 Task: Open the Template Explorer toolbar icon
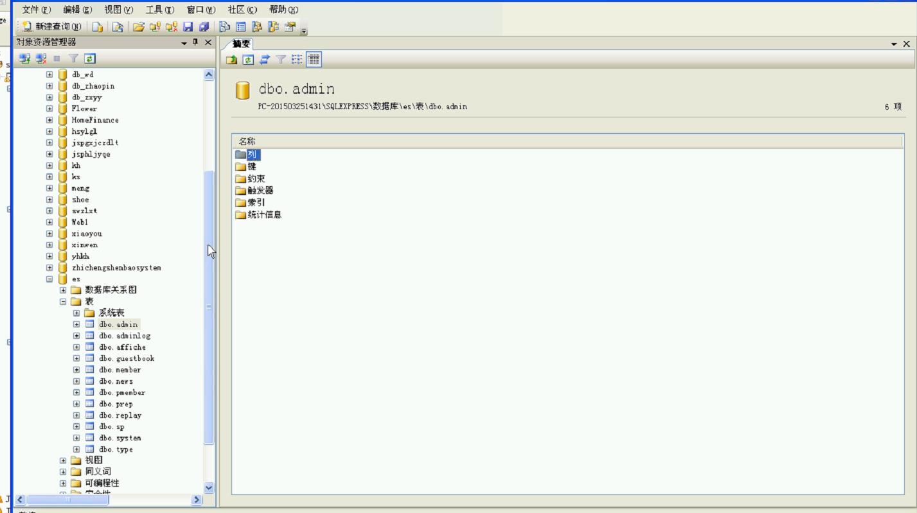click(274, 26)
